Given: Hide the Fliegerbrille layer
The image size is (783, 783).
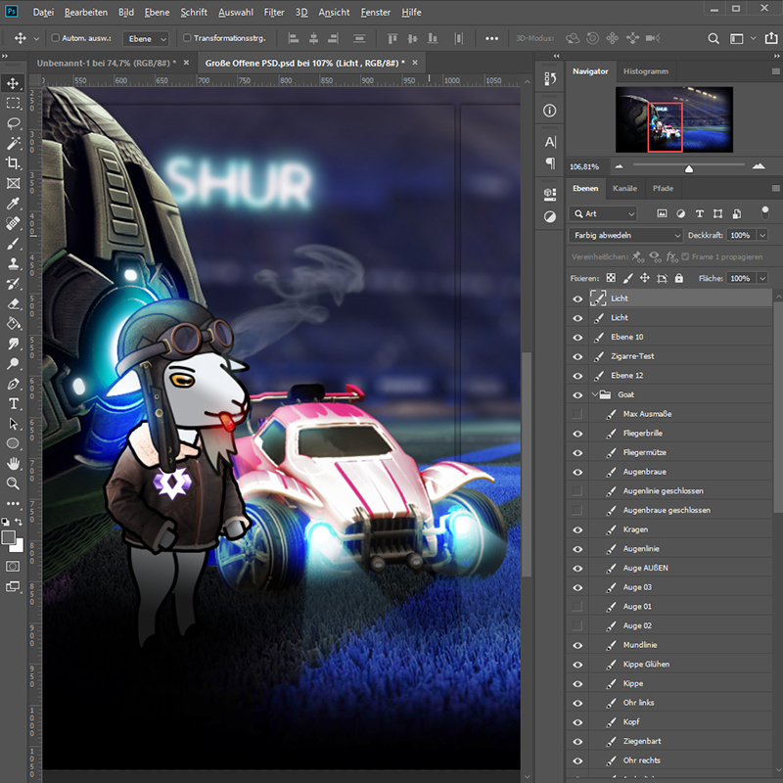Looking at the screenshot, I should pos(577,434).
